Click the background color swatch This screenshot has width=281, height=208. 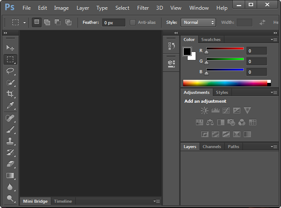tap(193, 57)
